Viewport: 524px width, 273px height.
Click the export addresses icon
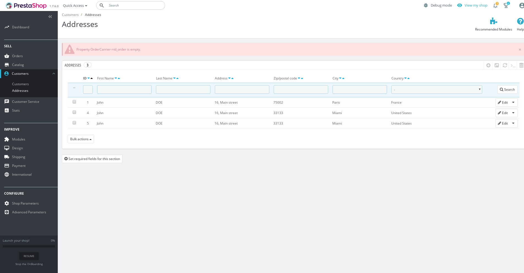(x=496, y=65)
